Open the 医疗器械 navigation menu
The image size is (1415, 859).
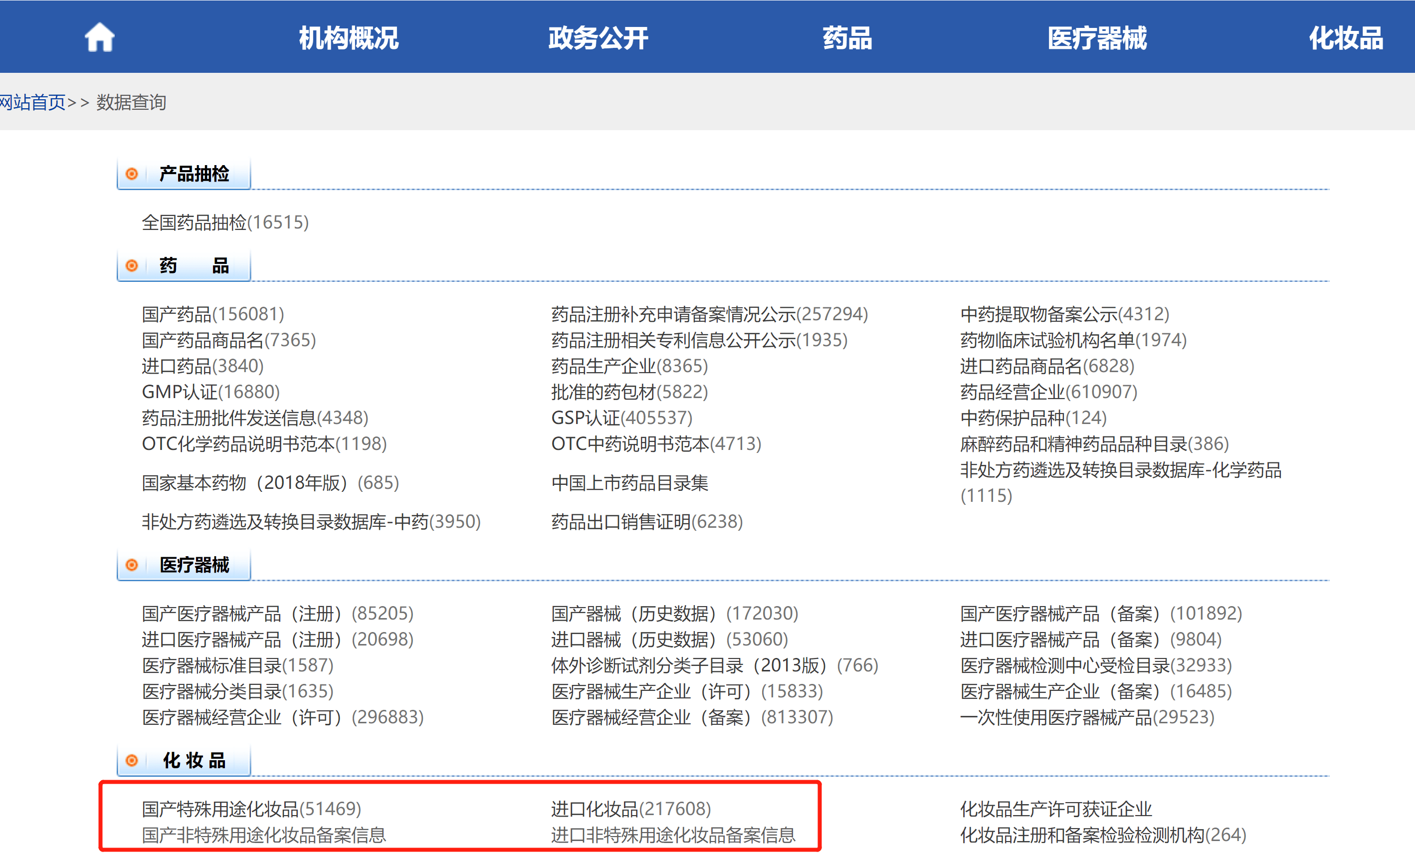tap(1097, 38)
